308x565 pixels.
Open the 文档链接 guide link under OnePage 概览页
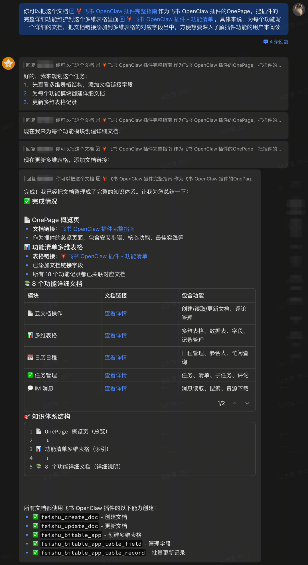[x=98, y=229]
